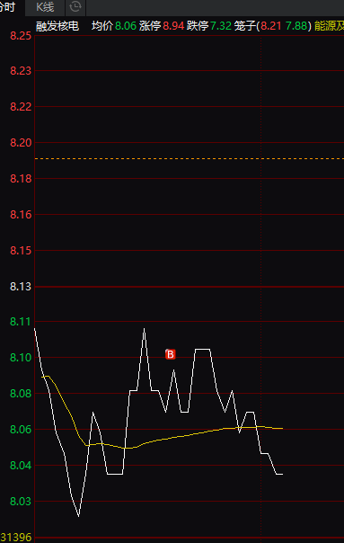The image size is (344, 543).
Task: Click the 31396 volume axis label
Action: pos(16,538)
